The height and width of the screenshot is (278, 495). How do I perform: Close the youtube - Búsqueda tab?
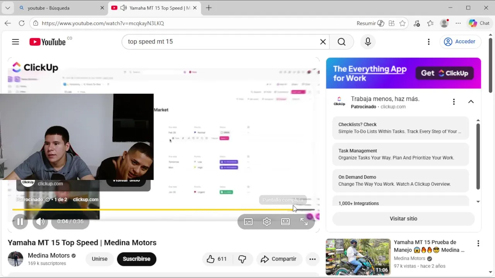click(x=102, y=8)
